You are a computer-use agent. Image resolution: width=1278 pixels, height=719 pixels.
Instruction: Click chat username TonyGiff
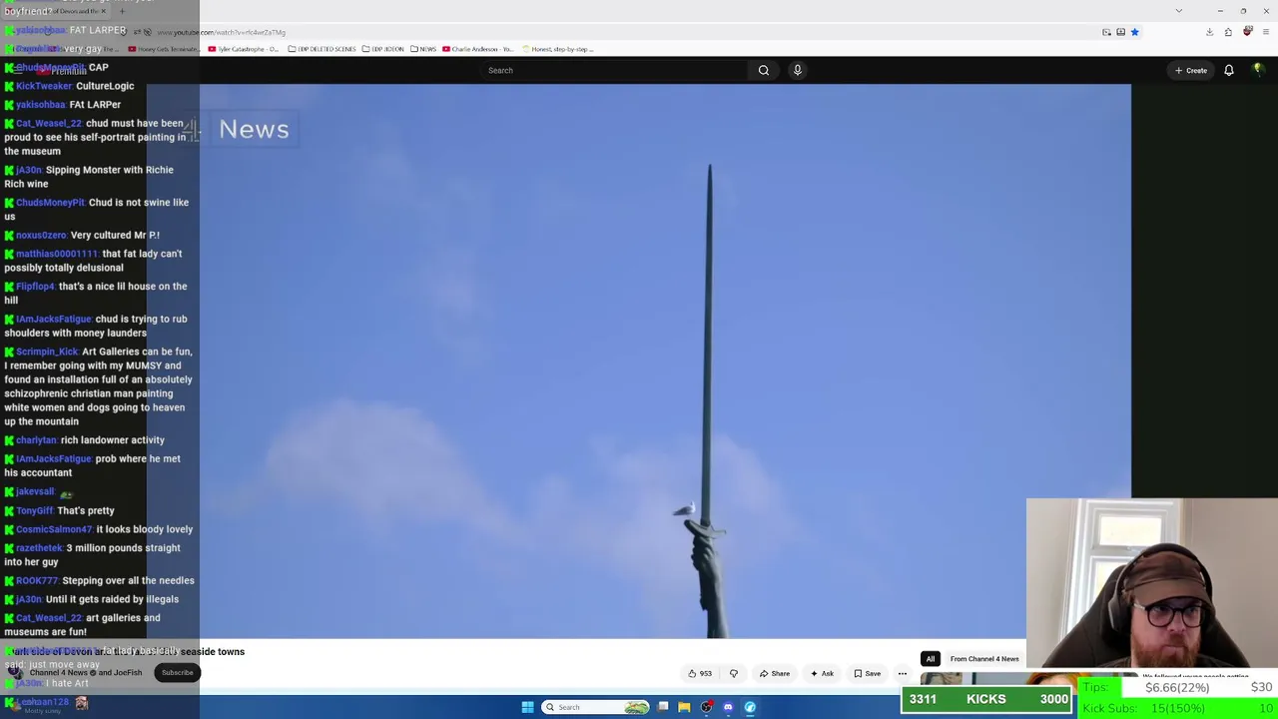[34, 510]
